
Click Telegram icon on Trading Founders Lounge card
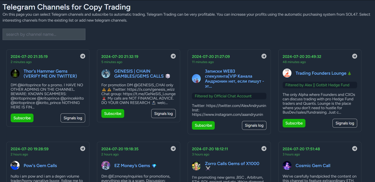(354, 56)
